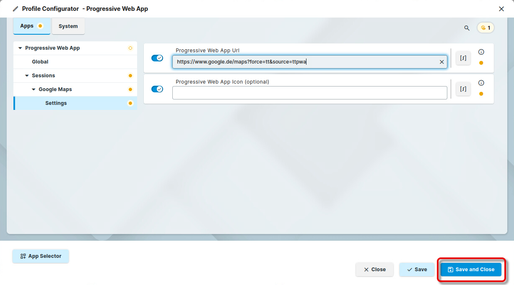Toggle the Progressive Web App Url switch
This screenshot has width=514, height=285.
pyautogui.click(x=157, y=58)
